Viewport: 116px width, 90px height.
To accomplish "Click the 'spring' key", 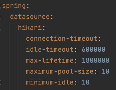I will [14, 6].
